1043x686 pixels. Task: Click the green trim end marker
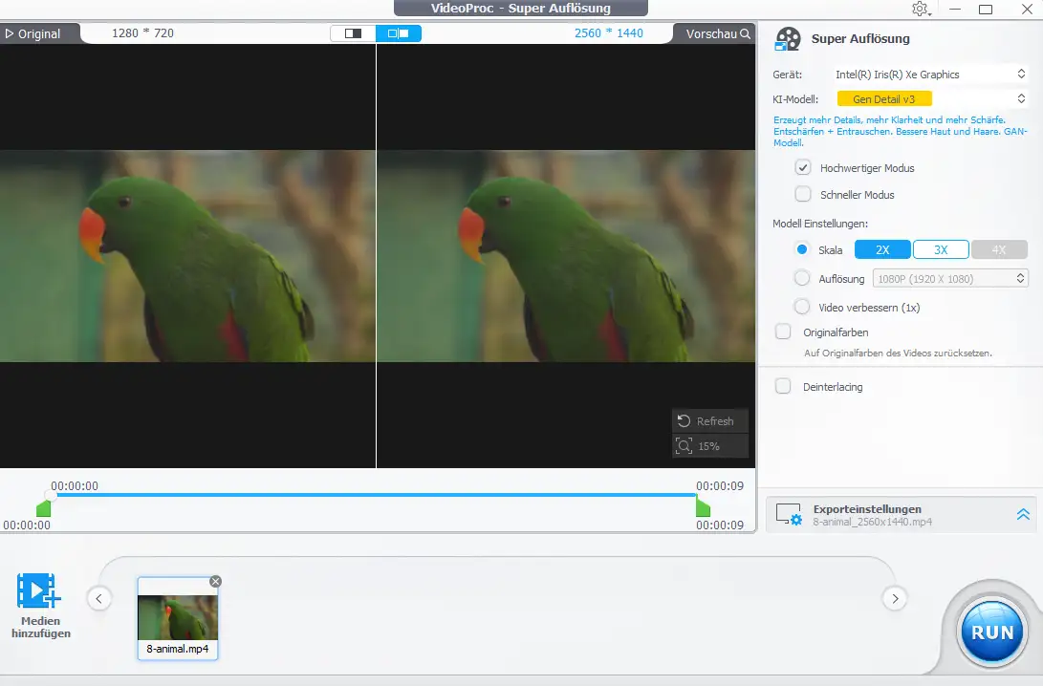tap(703, 508)
